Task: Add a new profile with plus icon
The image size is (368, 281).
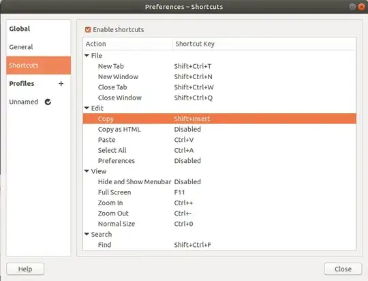Action: [61, 84]
